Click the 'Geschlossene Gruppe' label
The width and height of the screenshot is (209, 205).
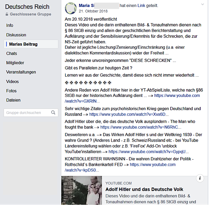coord(31,14)
